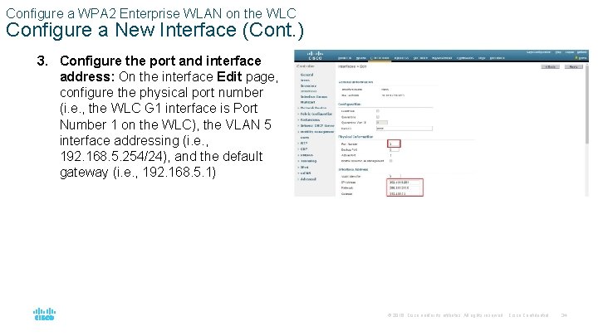Toggle the Guest Lan checkbox
598x336 pixels.
tap(378, 111)
